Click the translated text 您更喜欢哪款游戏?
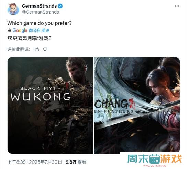The image size is (189, 169). [29, 38]
